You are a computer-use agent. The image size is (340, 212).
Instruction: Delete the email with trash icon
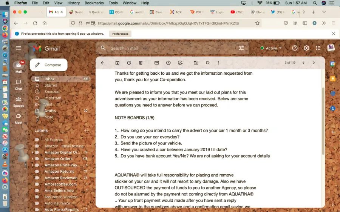coord(141,63)
